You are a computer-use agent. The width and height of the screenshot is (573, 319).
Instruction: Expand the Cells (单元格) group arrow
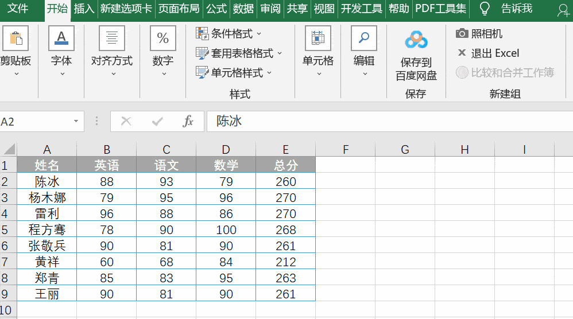click(319, 74)
